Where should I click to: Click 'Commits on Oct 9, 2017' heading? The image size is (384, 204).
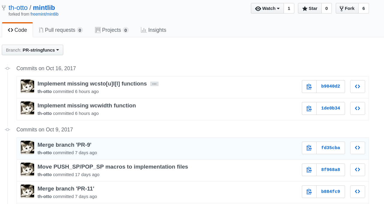coord(45,130)
